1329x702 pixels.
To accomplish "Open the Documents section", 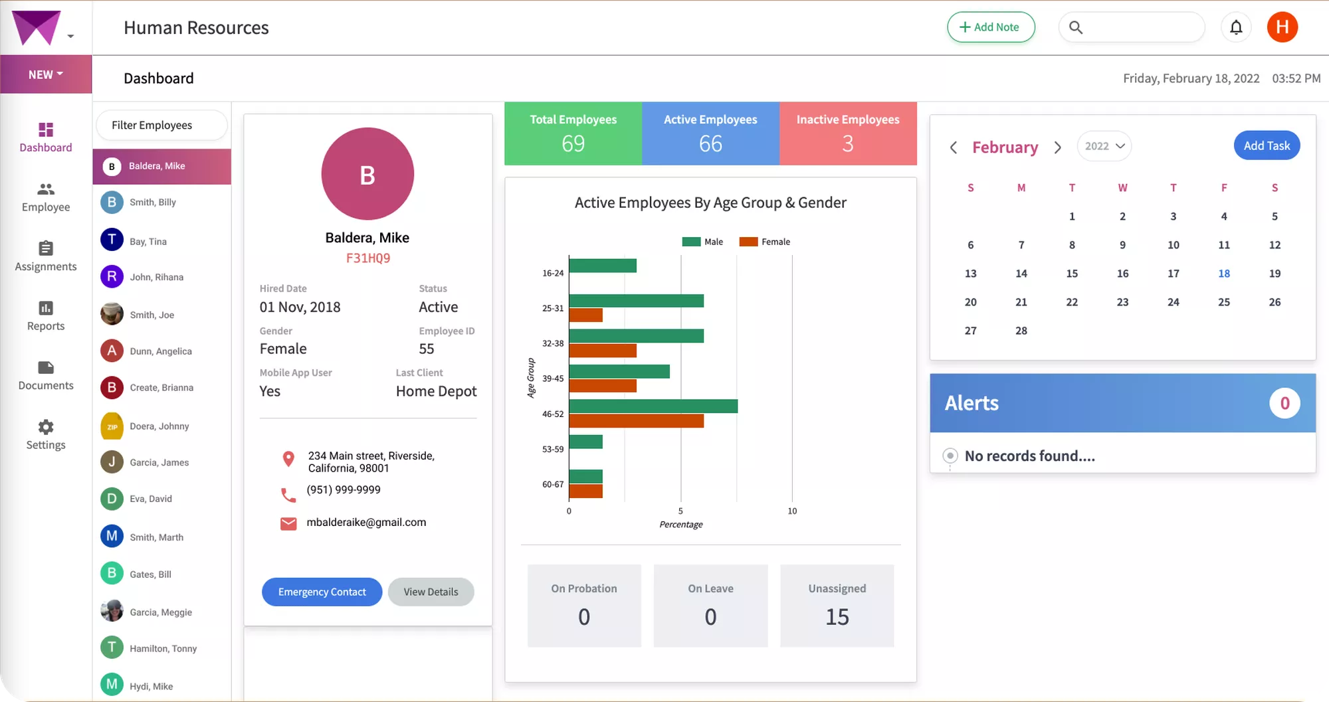I will [x=45, y=376].
